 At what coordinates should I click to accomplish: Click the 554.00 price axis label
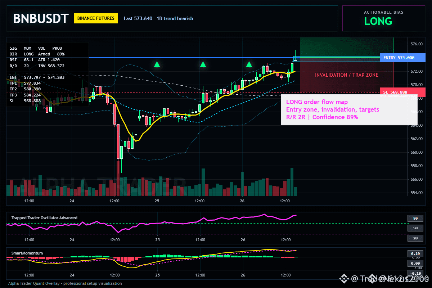click(417, 193)
